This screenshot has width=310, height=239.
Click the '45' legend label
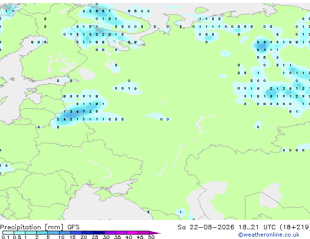point(140,237)
